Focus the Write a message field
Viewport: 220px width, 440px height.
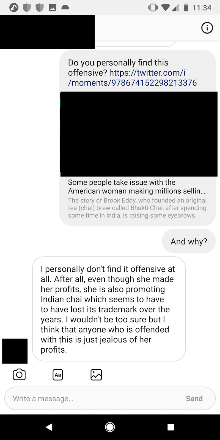110,398
